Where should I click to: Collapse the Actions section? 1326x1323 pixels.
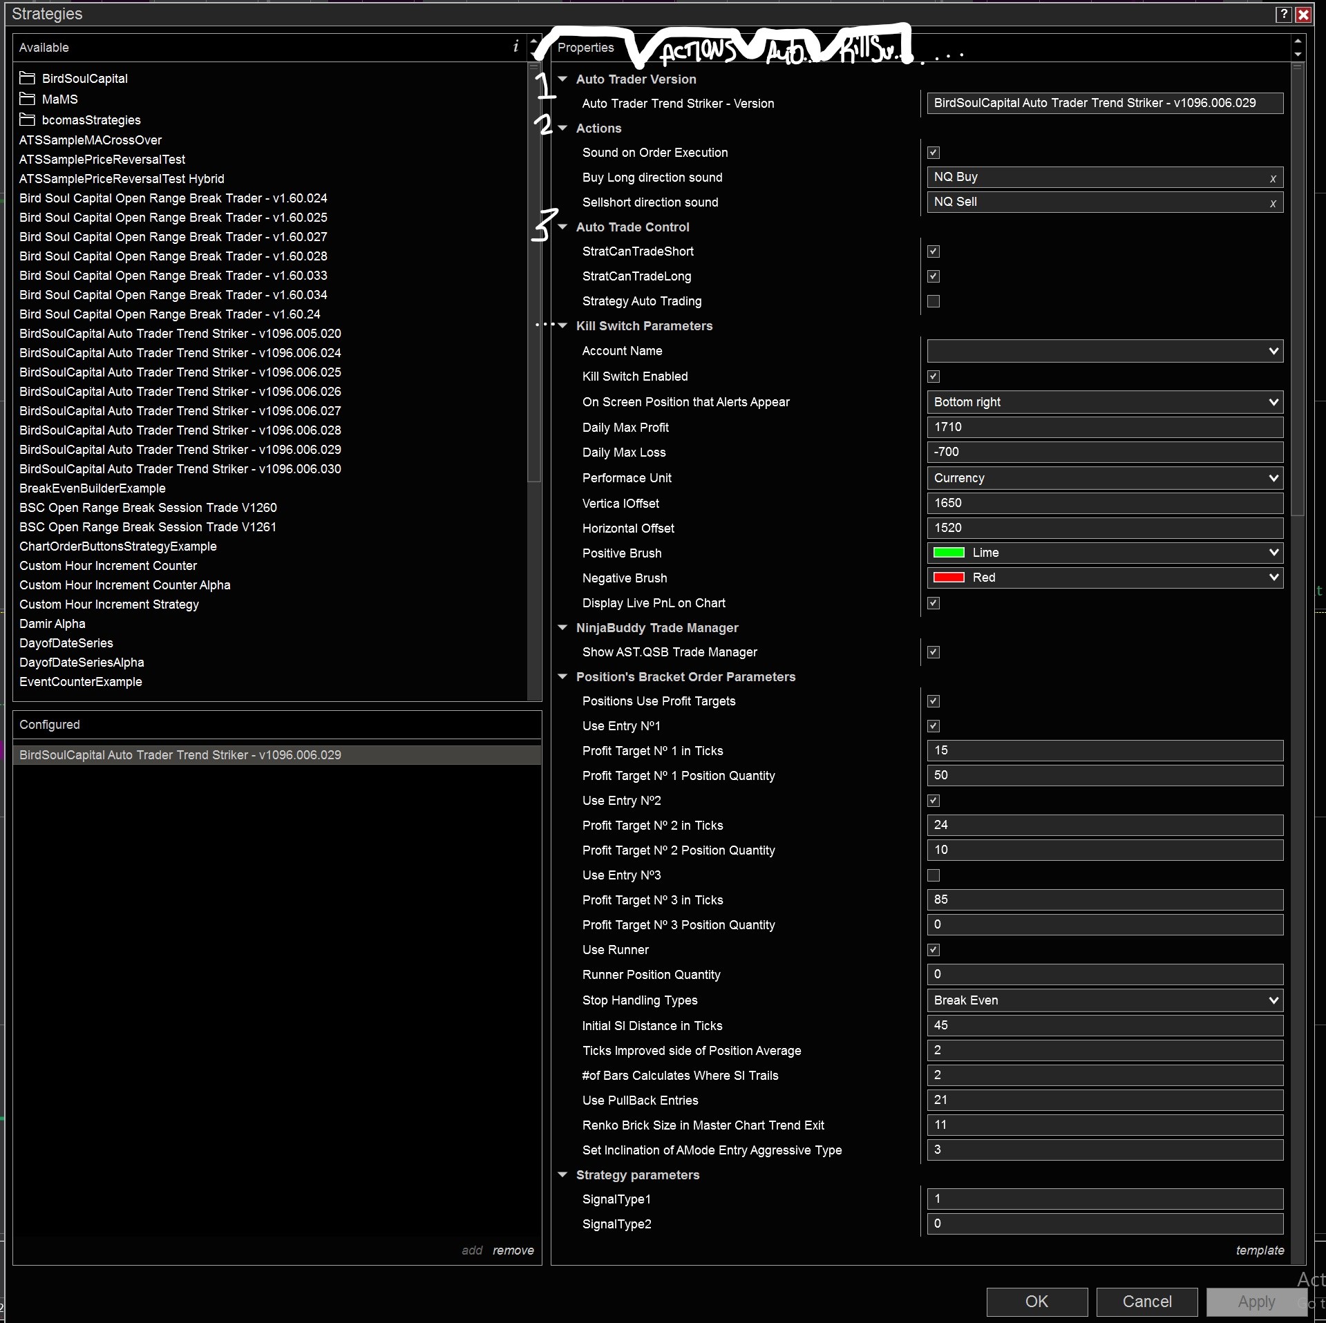[x=562, y=128]
